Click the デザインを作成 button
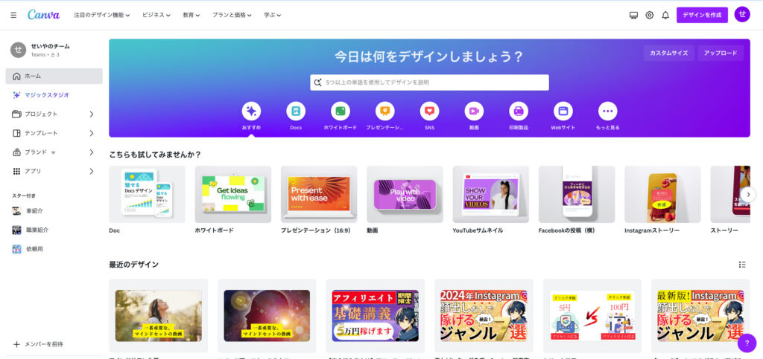The width and height of the screenshot is (763, 359). pyautogui.click(x=702, y=15)
